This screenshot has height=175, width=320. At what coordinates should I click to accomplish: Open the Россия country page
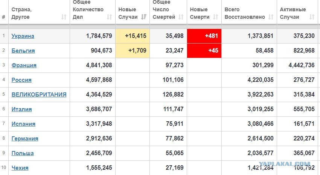[x=21, y=80]
